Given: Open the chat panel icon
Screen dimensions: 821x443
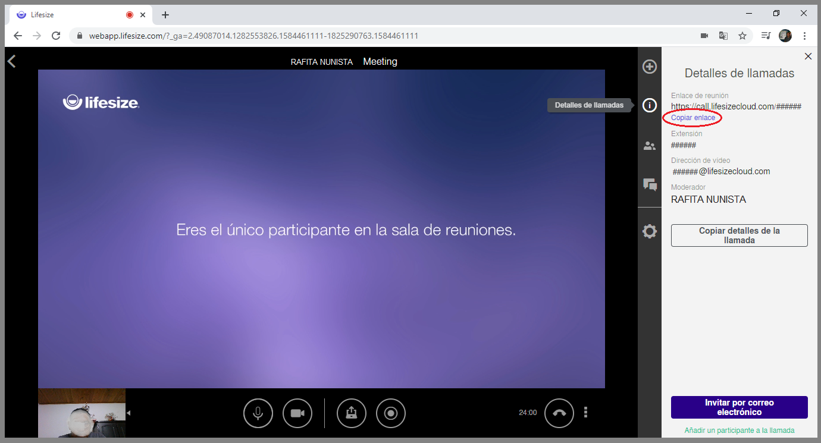Looking at the screenshot, I should pos(650,185).
